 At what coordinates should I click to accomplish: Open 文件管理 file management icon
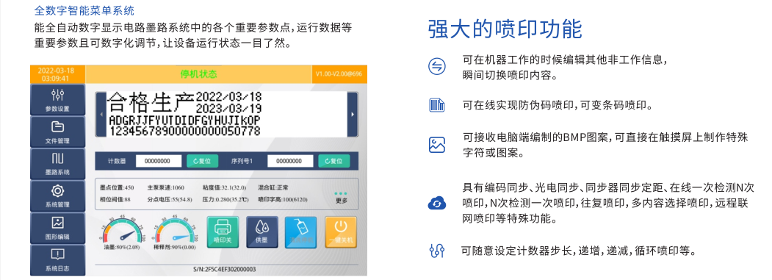pyautogui.click(x=57, y=132)
